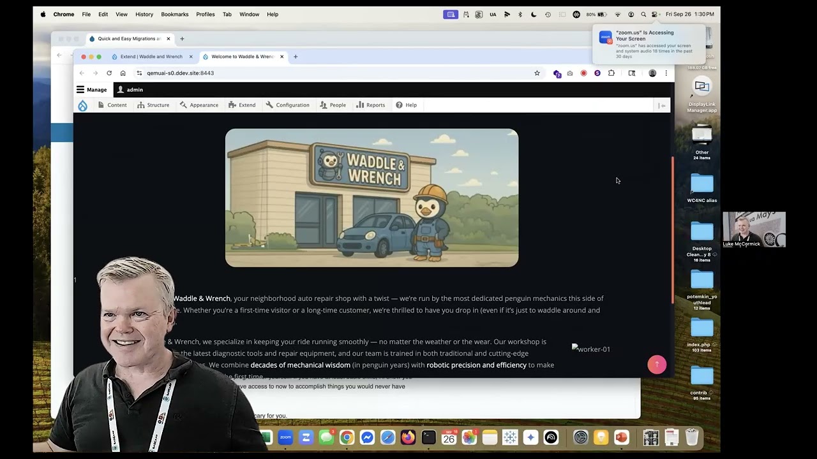817x459 pixels.
Task: Bookmark this page with the star icon
Action: click(x=537, y=73)
